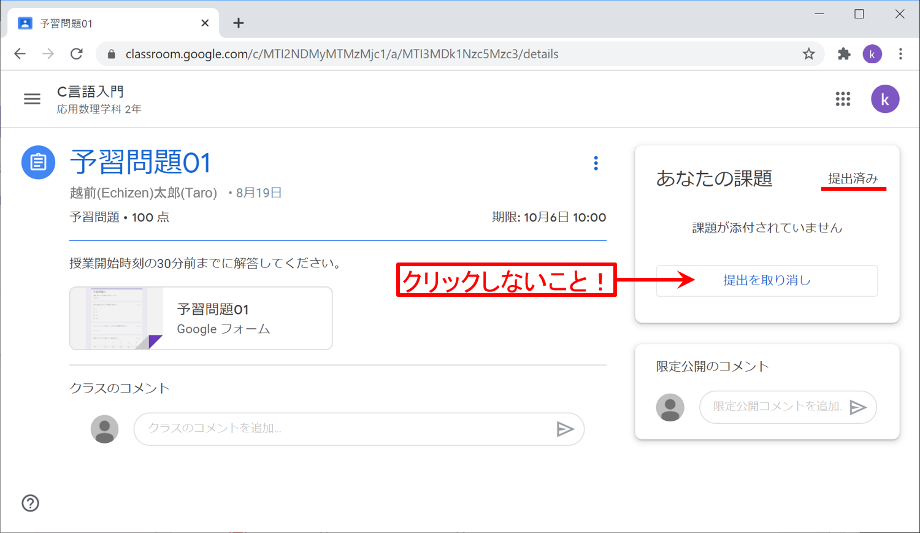
Task: Open Chrome extensions puzzle icon
Action: (845, 54)
